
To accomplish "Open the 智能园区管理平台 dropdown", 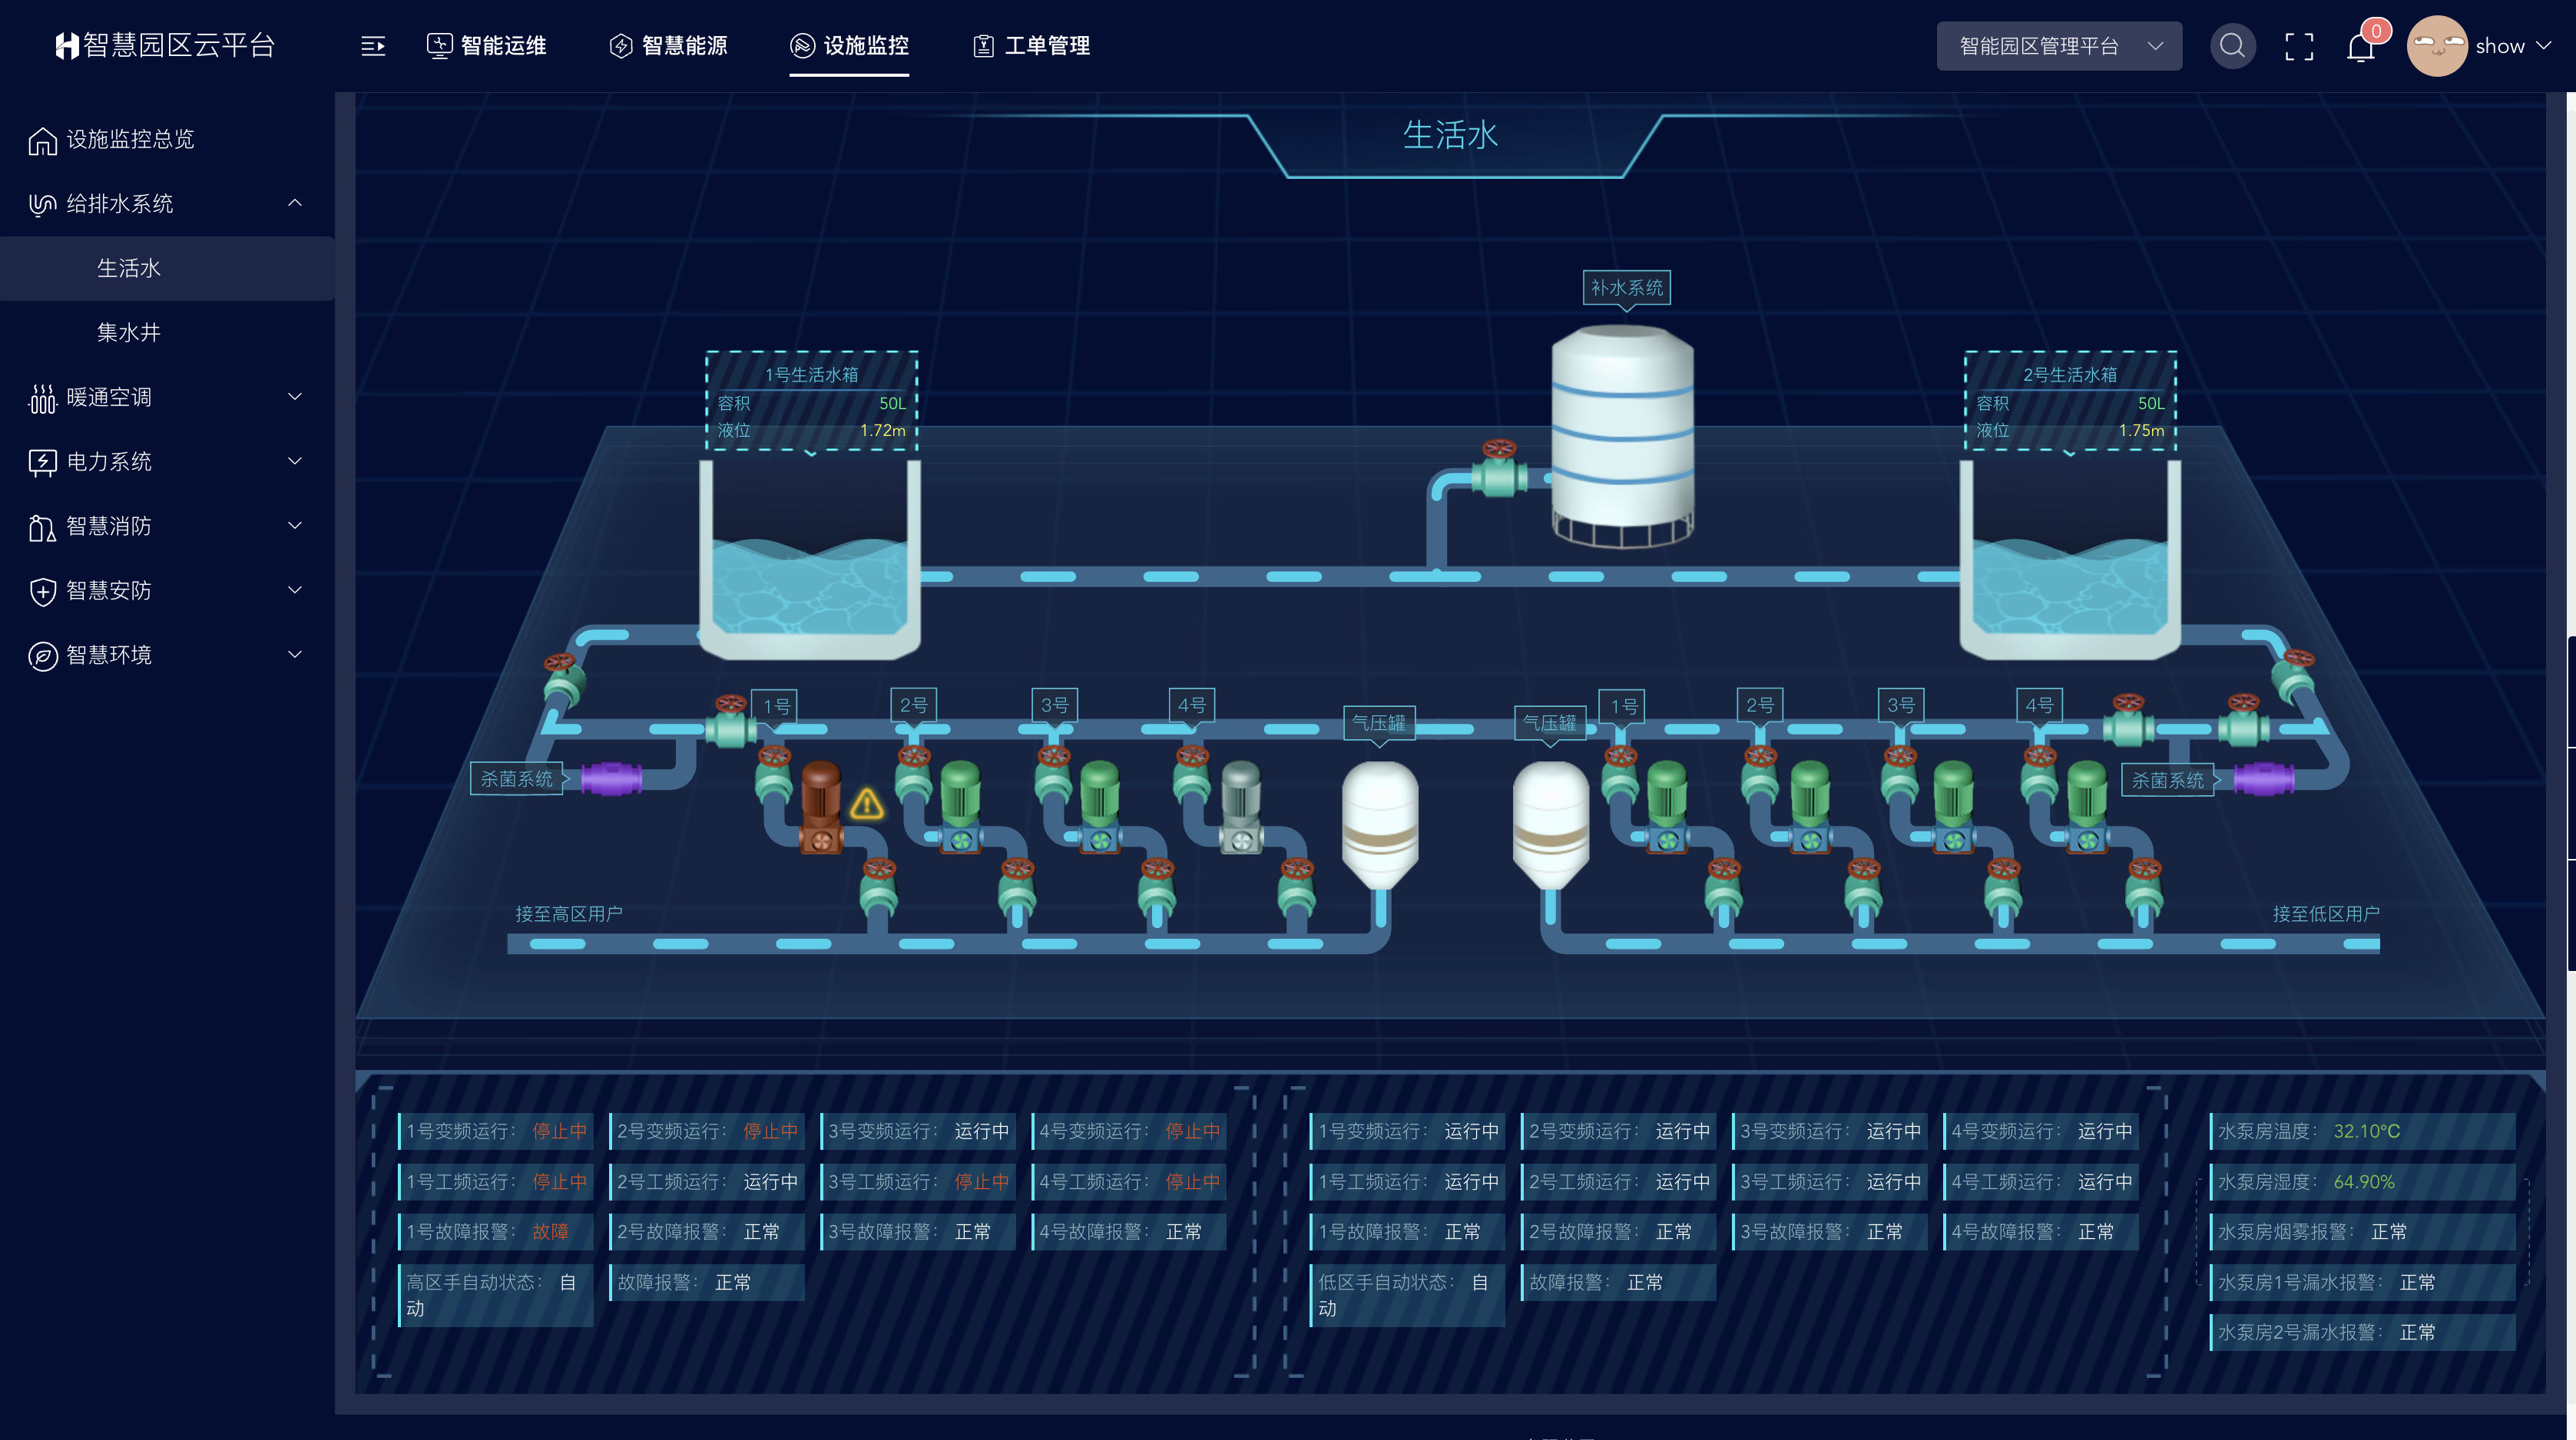I will tap(2058, 46).
